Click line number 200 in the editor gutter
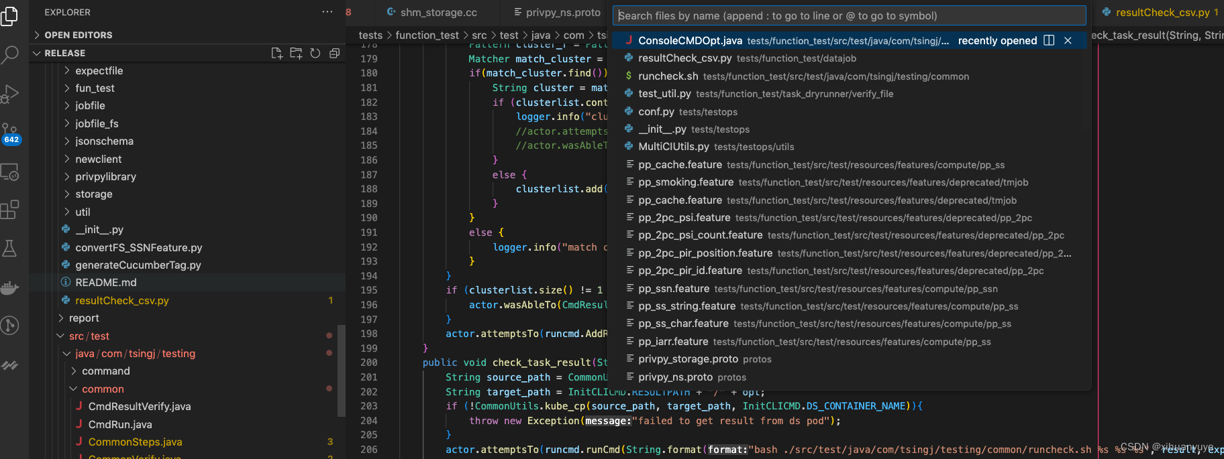1224x459 pixels. coord(369,363)
